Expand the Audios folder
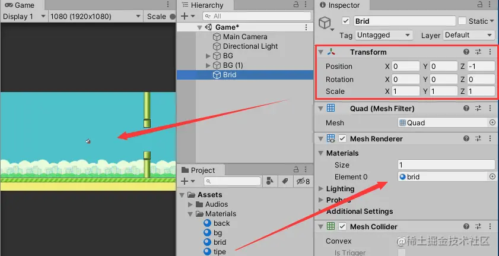The image size is (499, 256). (190, 204)
